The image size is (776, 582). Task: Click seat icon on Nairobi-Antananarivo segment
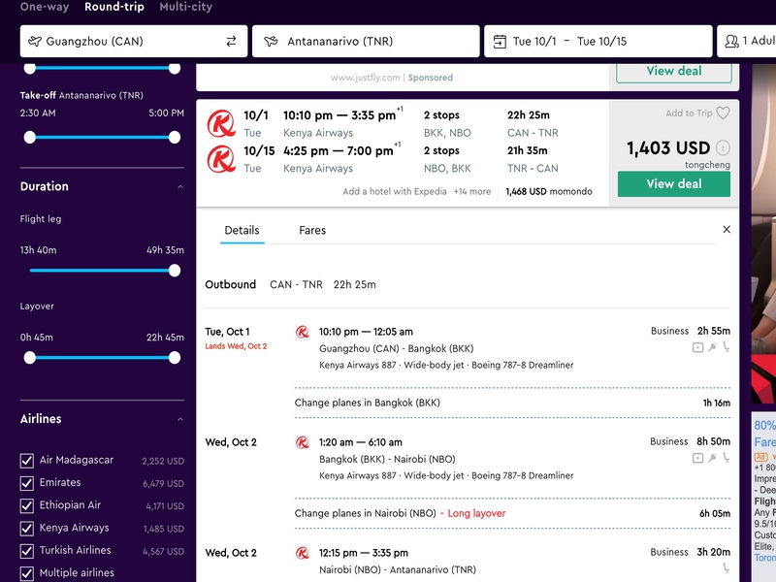pos(726,568)
